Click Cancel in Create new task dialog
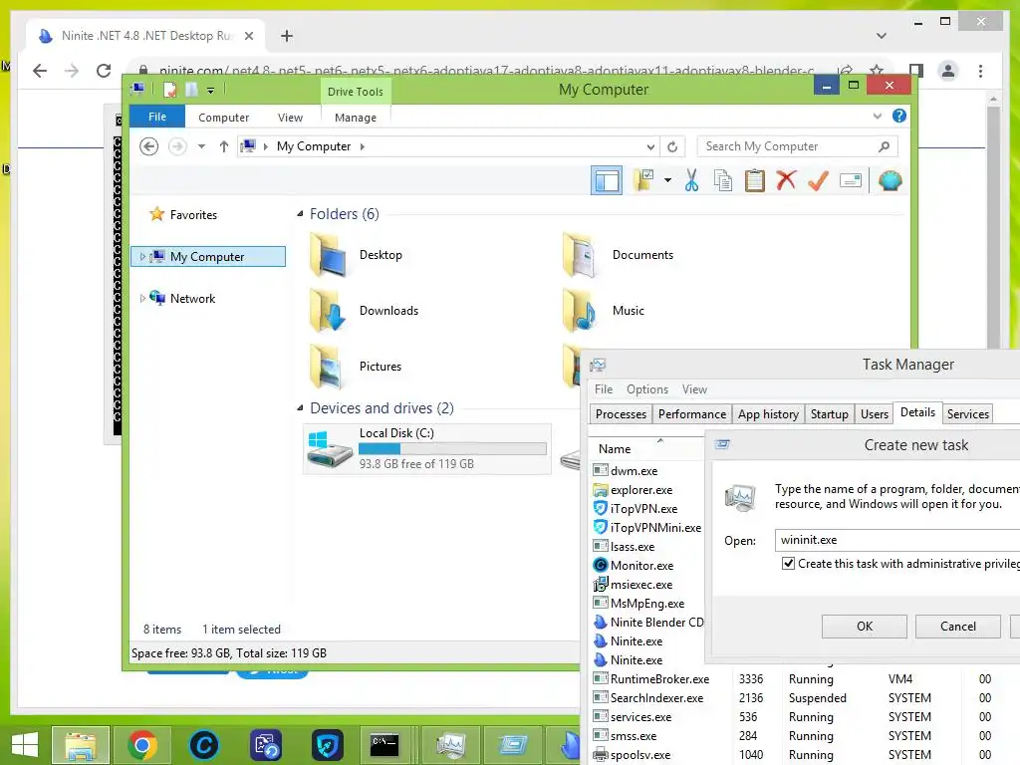The width and height of the screenshot is (1020, 765). (x=957, y=627)
